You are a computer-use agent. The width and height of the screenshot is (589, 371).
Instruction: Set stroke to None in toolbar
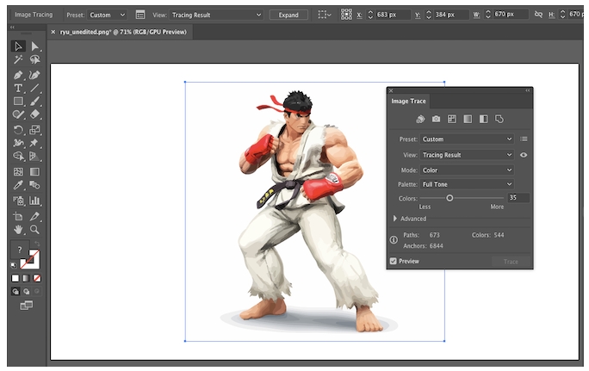click(36, 278)
